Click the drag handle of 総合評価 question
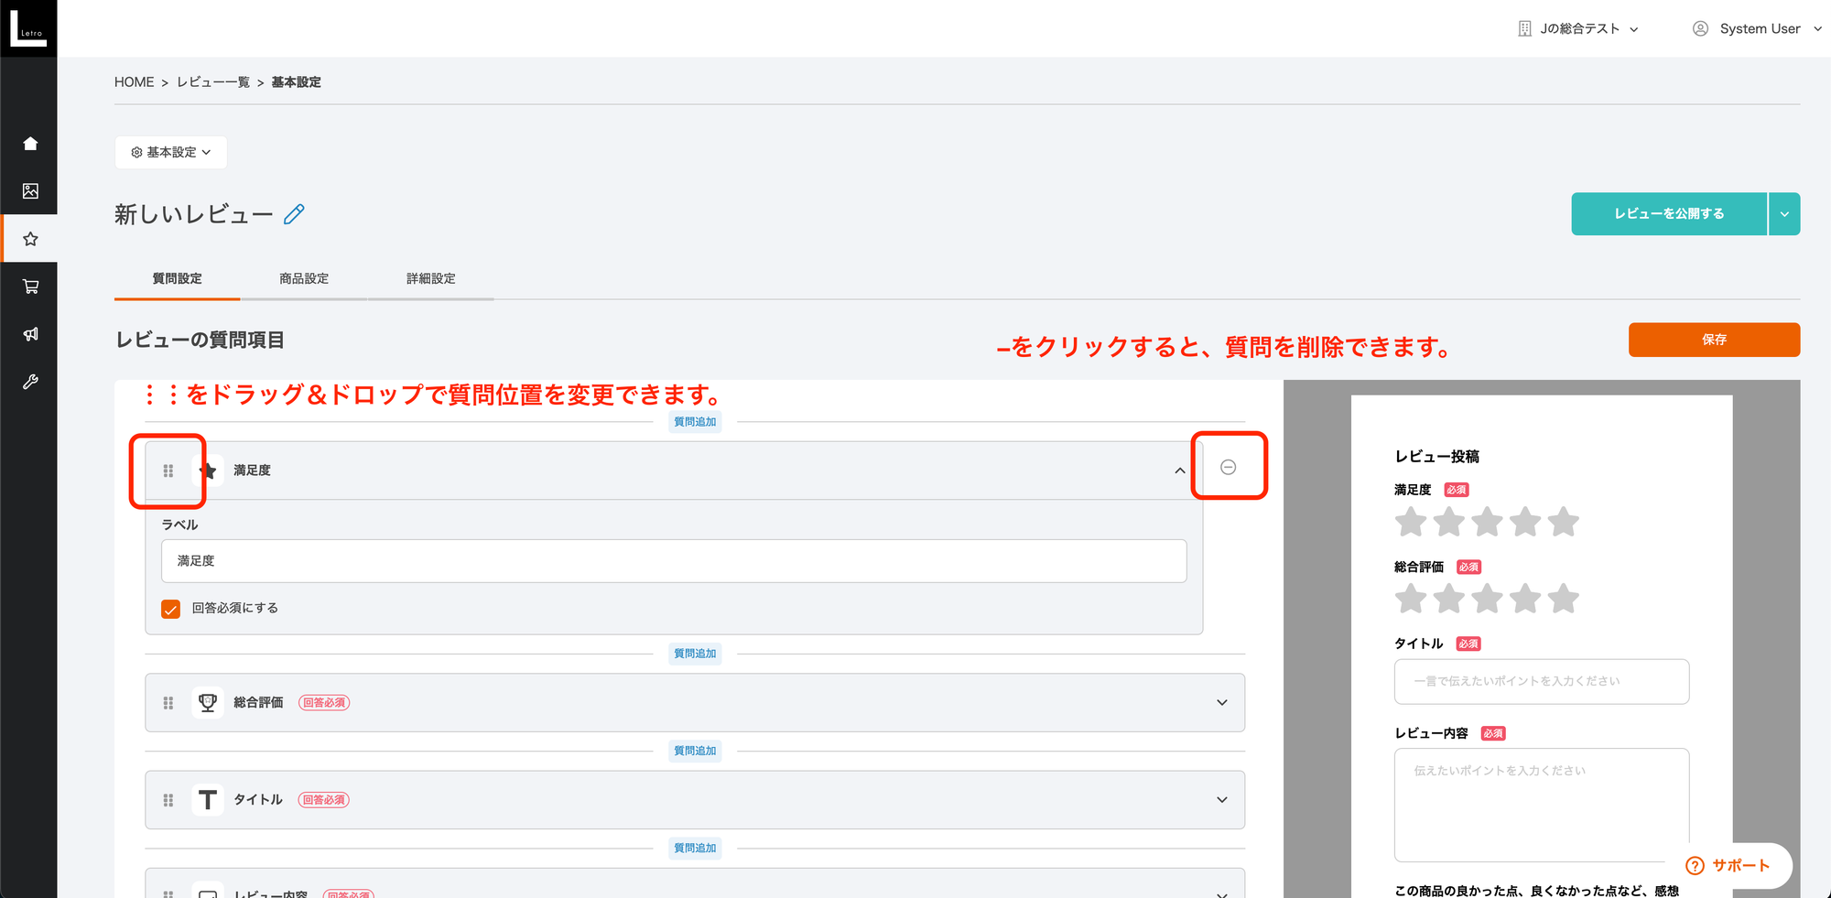The height and width of the screenshot is (898, 1831). (x=168, y=703)
